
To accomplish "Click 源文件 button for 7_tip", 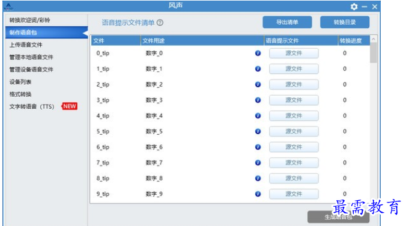I will click(294, 163).
